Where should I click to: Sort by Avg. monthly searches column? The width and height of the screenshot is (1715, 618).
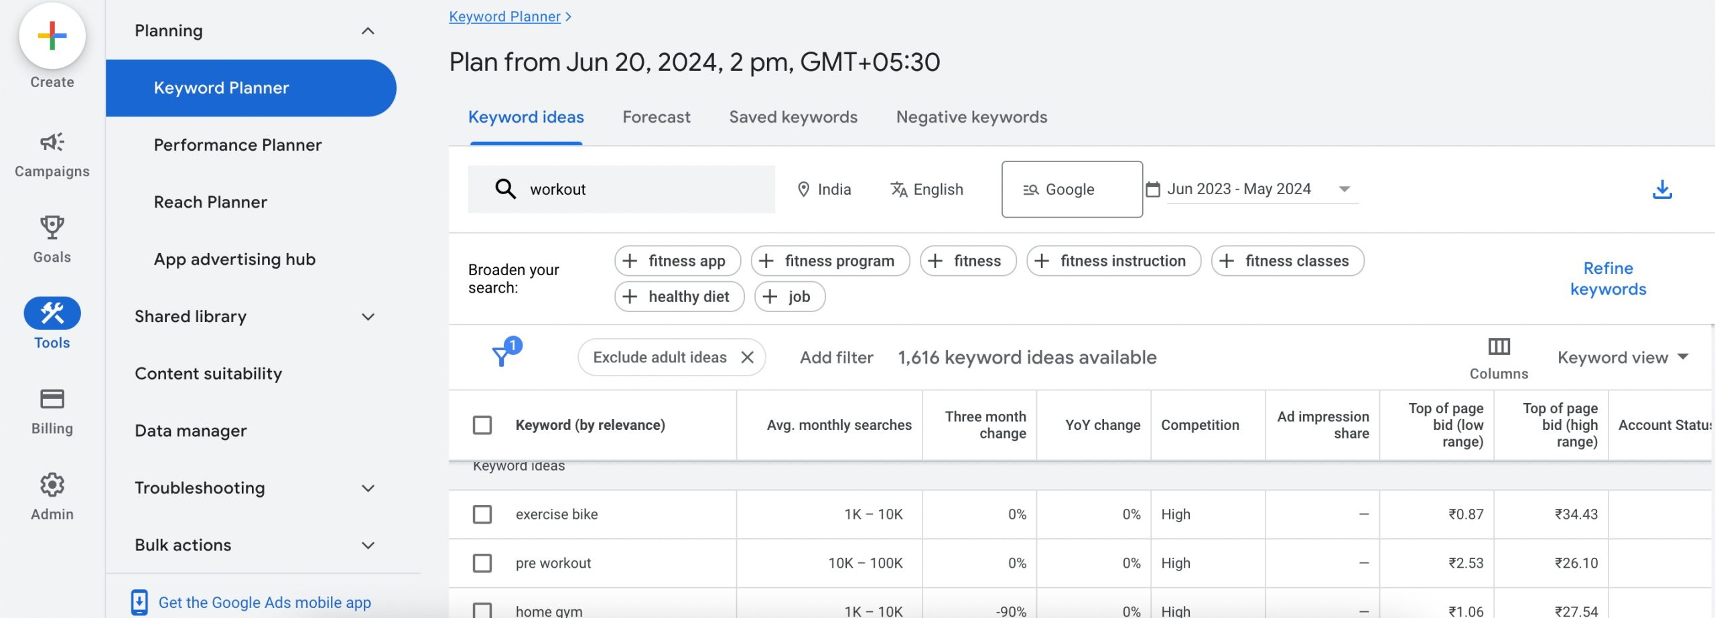[x=839, y=425]
